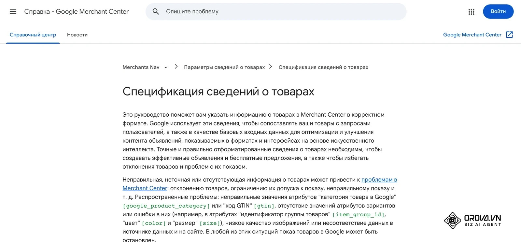
Task: Click the [color] attribute code
Action: [154, 223]
